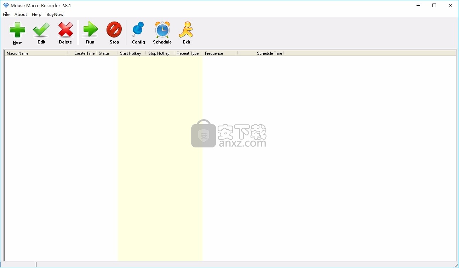Click the green plus New macro icon
The width and height of the screenshot is (459, 268).
(17, 30)
